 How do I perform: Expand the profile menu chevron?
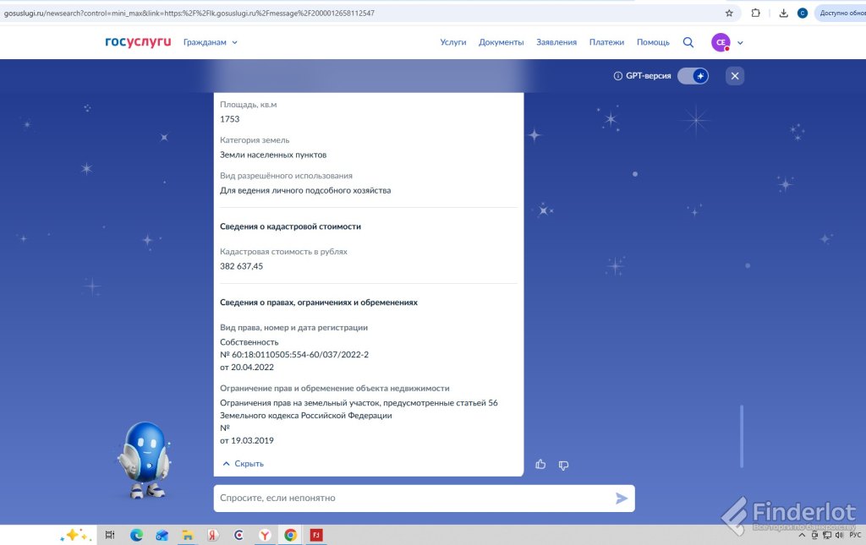point(740,43)
